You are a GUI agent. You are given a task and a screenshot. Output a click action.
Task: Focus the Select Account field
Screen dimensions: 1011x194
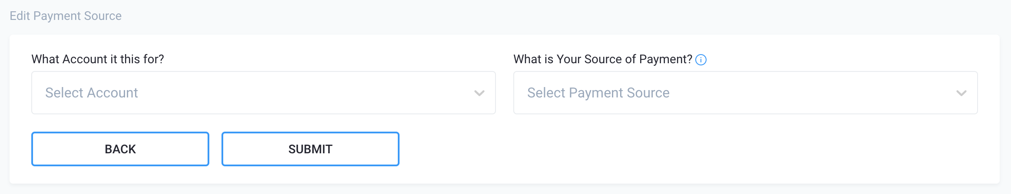pos(264,93)
